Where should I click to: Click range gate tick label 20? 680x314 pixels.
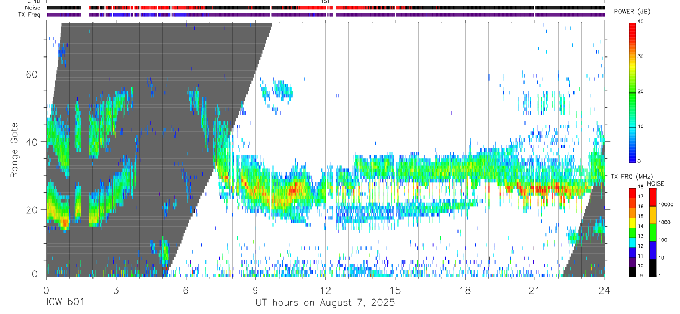click(x=33, y=209)
